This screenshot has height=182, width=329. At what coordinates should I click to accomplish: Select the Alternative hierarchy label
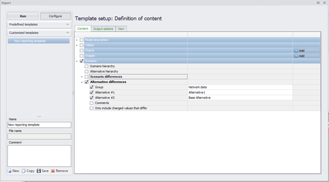104,71
